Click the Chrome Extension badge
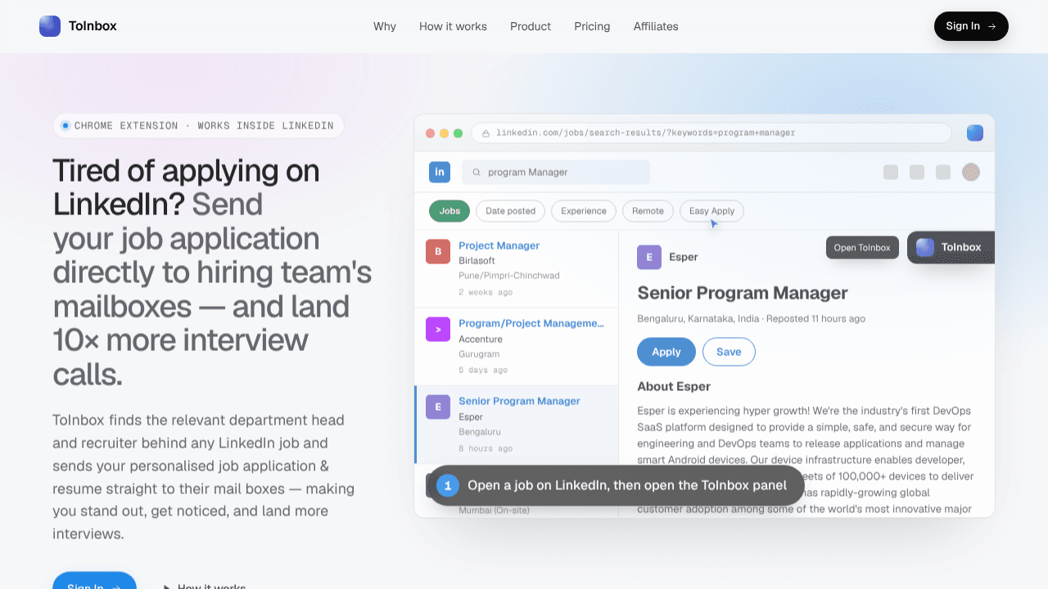The height and width of the screenshot is (589, 1048). pos(198,126)
